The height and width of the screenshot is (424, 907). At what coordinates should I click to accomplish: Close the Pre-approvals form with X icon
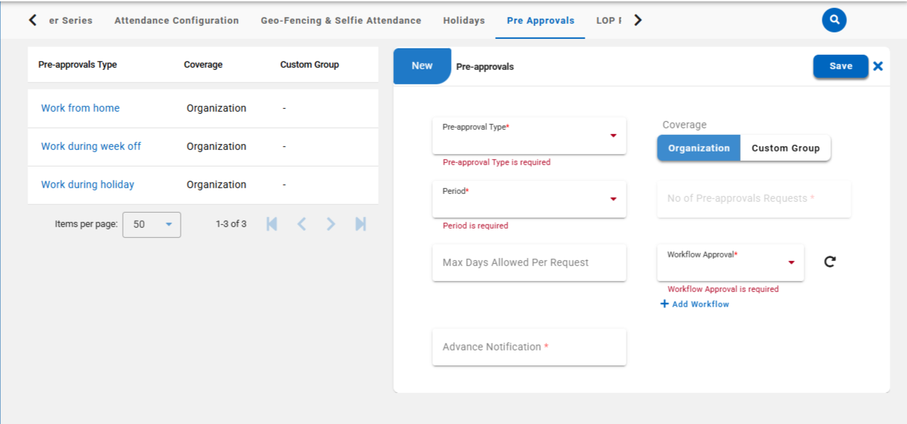(x=878, y=66)
